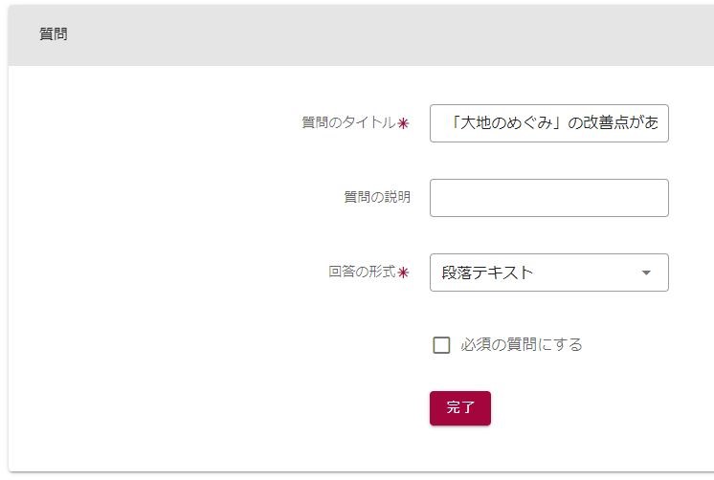
Task: Click the 質問のタイトル text input field
Action: 548,123
